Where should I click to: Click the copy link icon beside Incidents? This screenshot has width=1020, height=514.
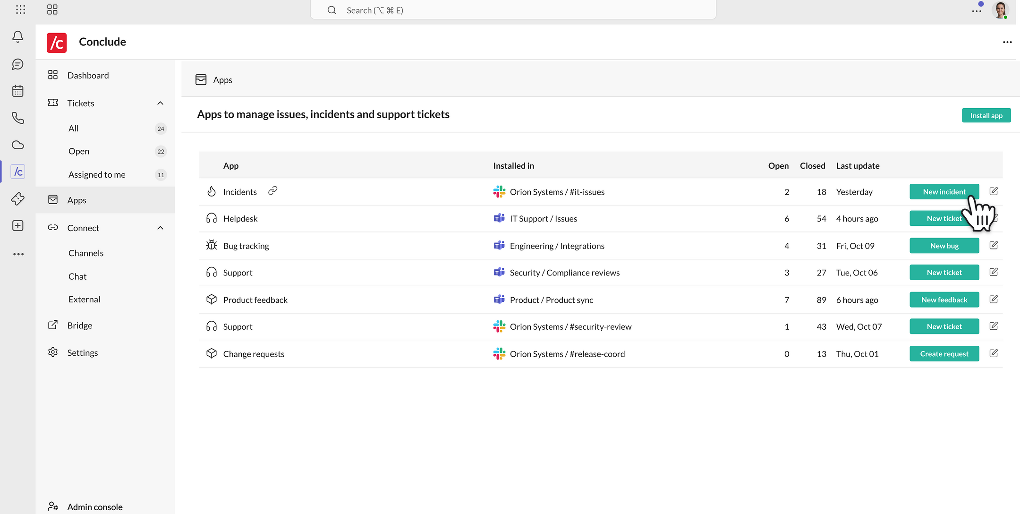272,191
